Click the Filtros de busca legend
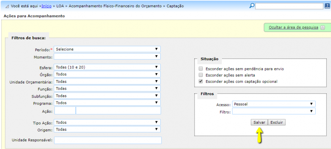The width and height of the screenshot is (331, 149). (x=28, y=38)
